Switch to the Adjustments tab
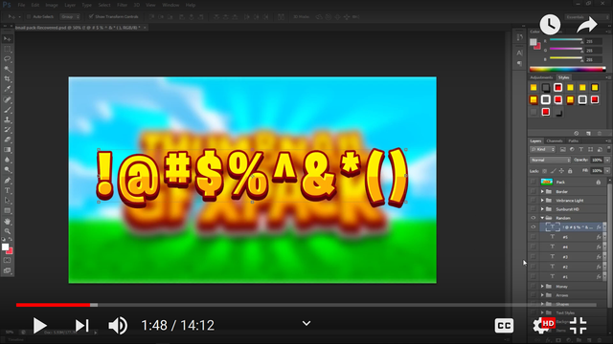The image size is (613, 344). [541, 77]
